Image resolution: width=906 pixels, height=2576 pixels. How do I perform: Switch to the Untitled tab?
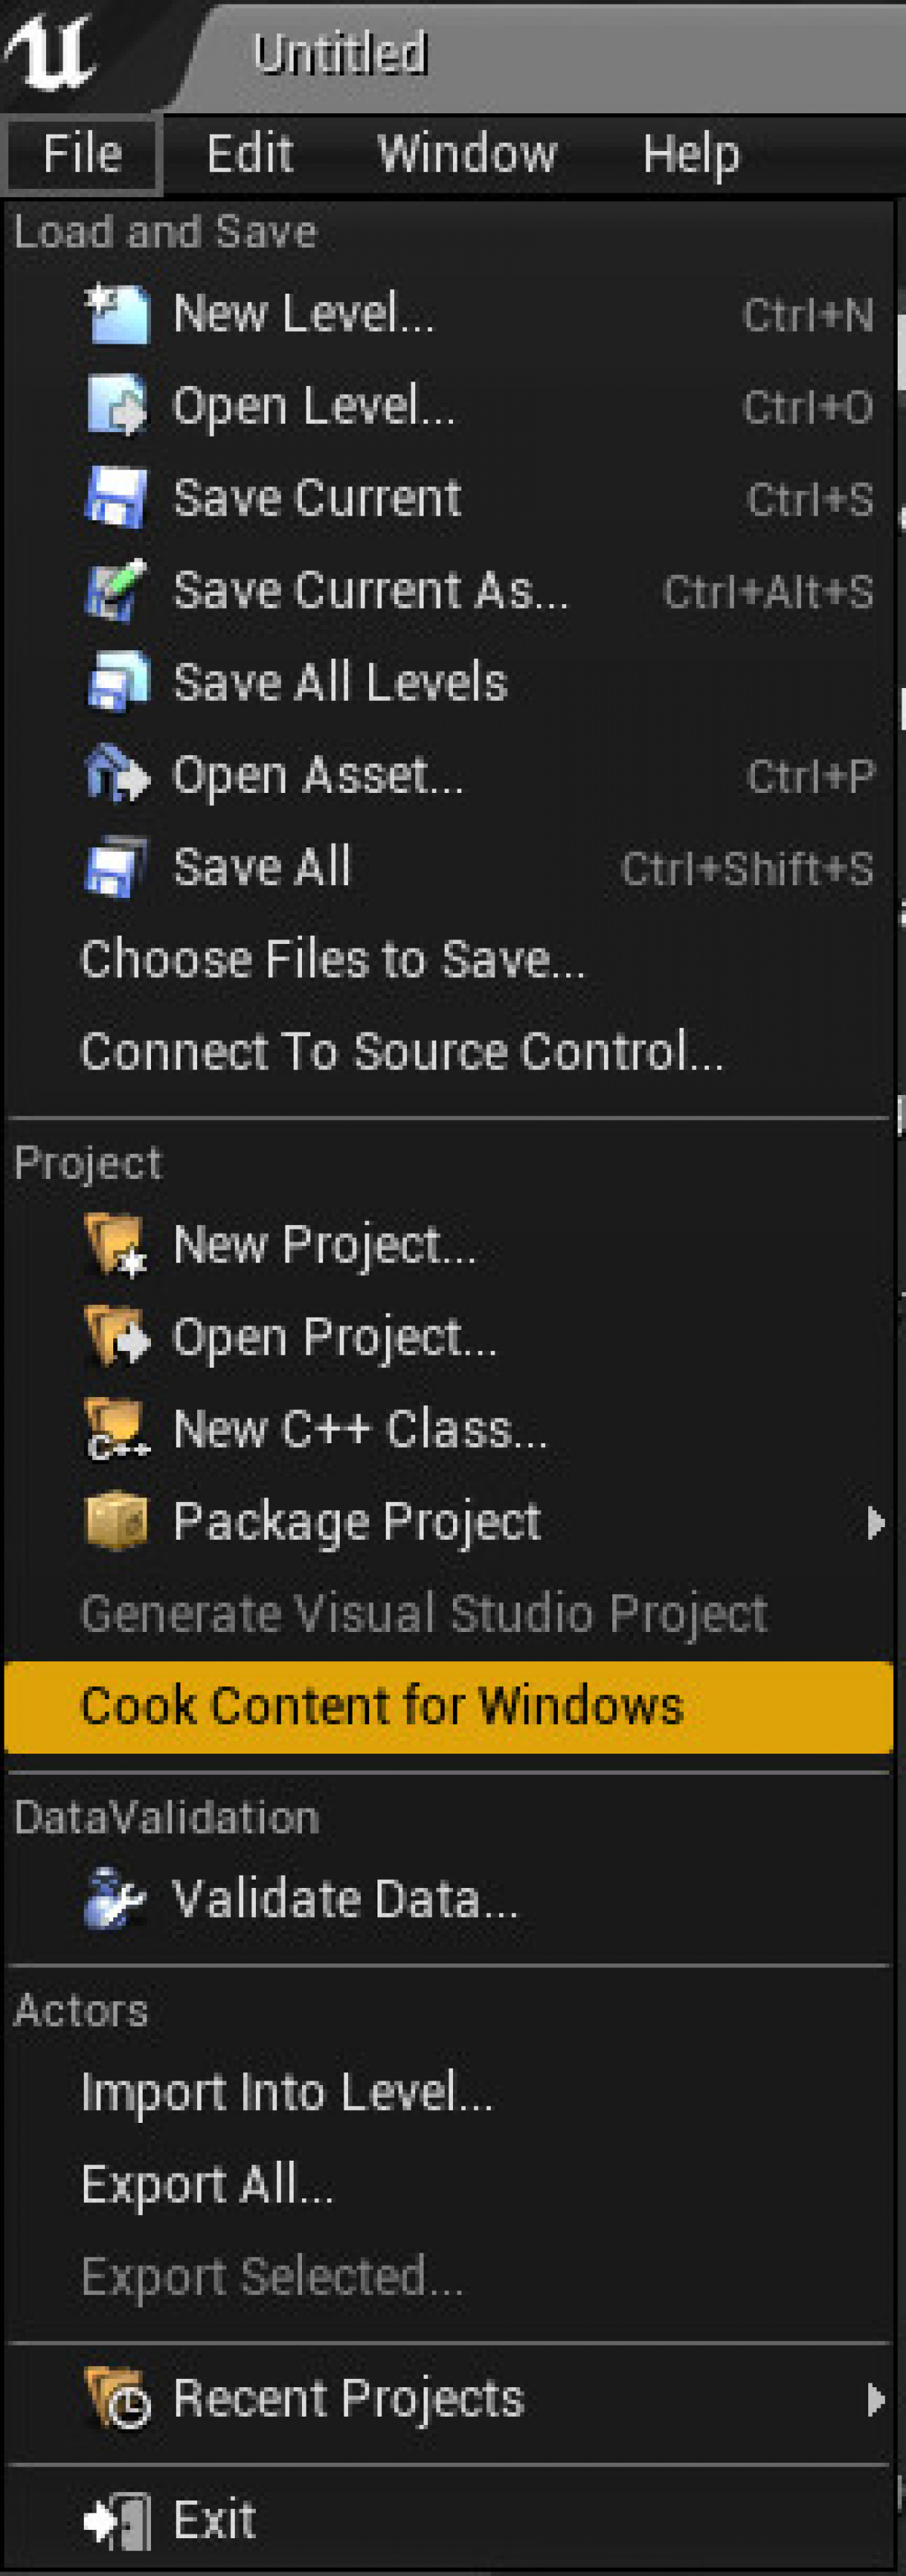(x=340, y=54)
